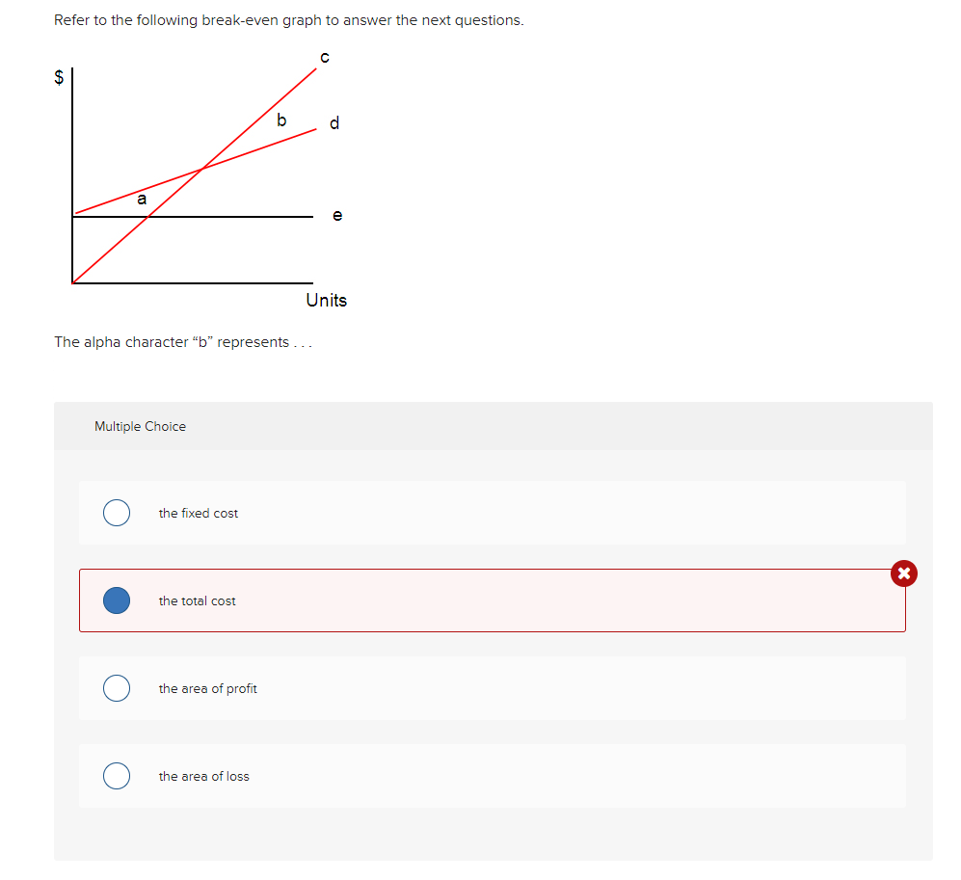Click the "the area of loss" answer text

(x=203, y=777)
